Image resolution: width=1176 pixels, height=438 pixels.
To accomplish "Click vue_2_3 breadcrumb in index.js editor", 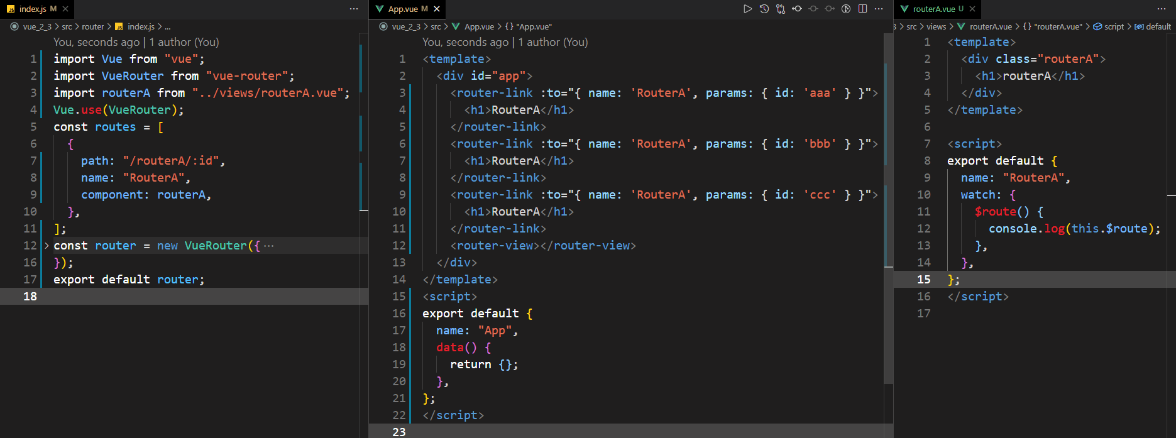I will tap(37, 26).
